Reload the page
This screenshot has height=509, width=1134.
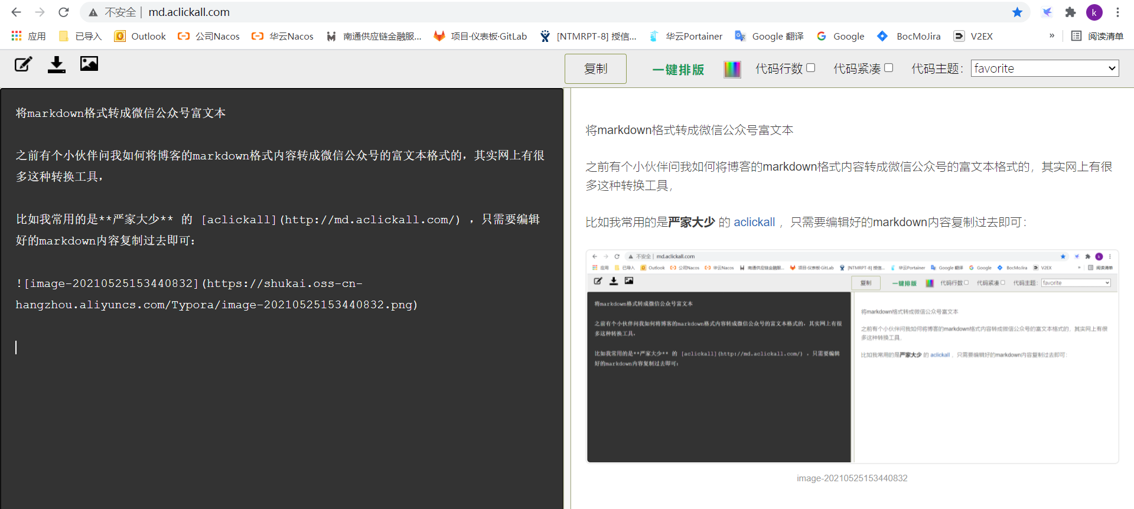(64, 12)
